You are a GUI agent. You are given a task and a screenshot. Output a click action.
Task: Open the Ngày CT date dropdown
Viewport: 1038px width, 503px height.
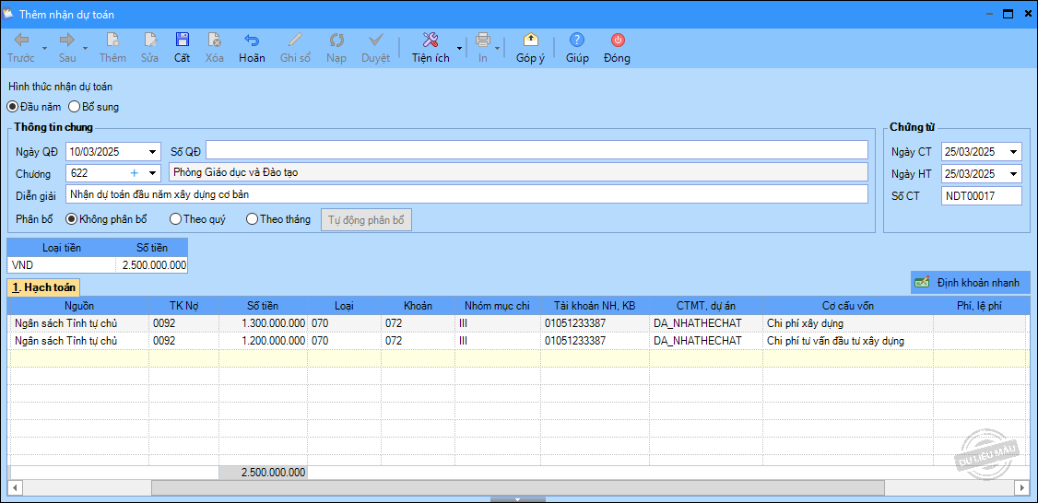coord(1014,152)
